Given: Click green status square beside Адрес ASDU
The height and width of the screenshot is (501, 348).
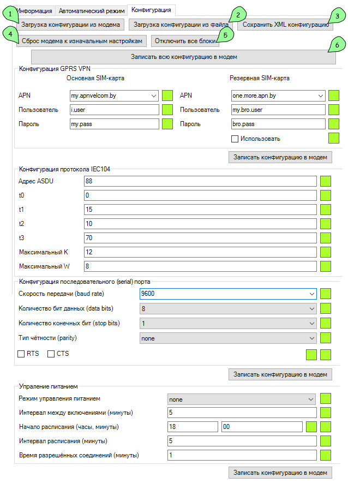Looking at the screenshot, I should pyautogui.click(x=326, y=181).
